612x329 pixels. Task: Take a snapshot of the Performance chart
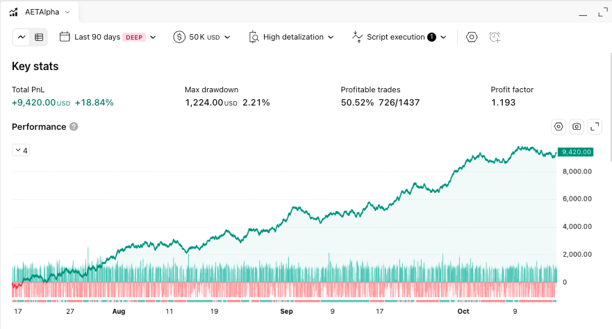click(577, 127)
